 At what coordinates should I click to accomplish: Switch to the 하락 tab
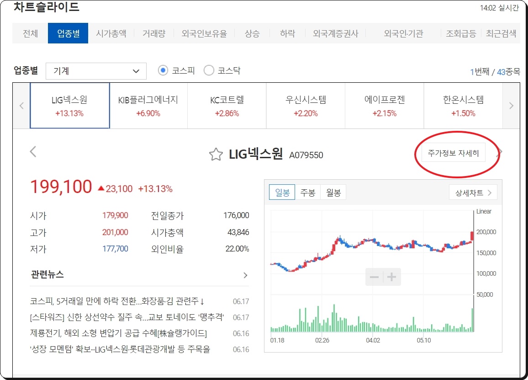(x=287, y=33)
